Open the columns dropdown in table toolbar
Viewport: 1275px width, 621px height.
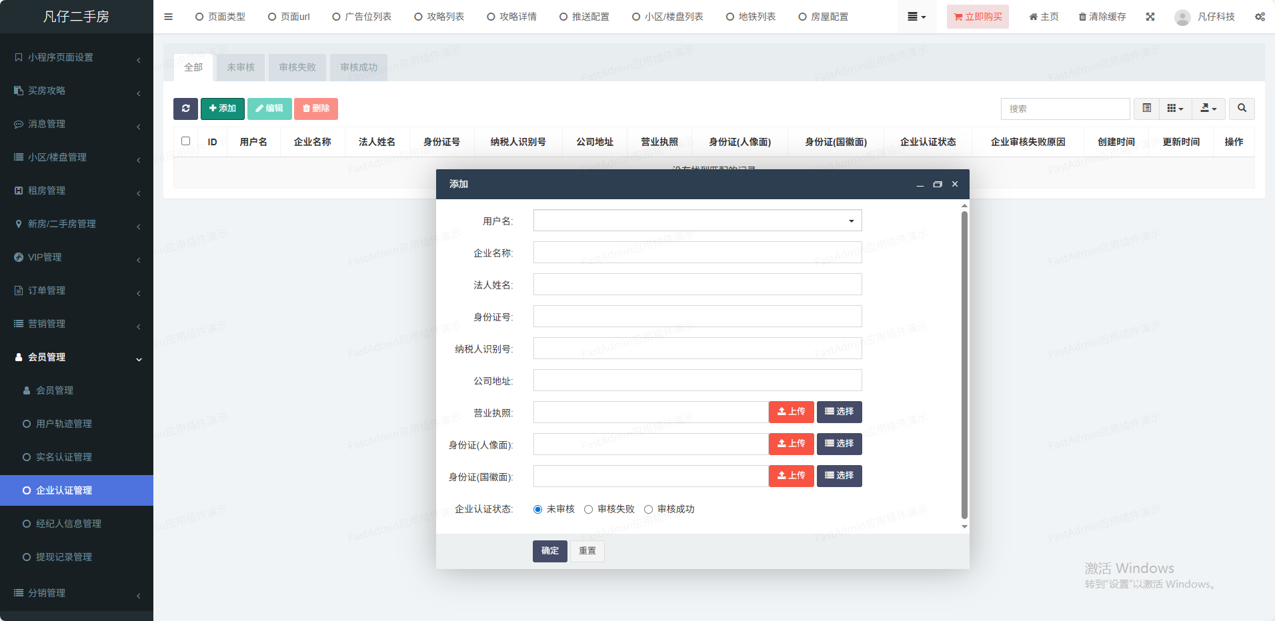1175,109
